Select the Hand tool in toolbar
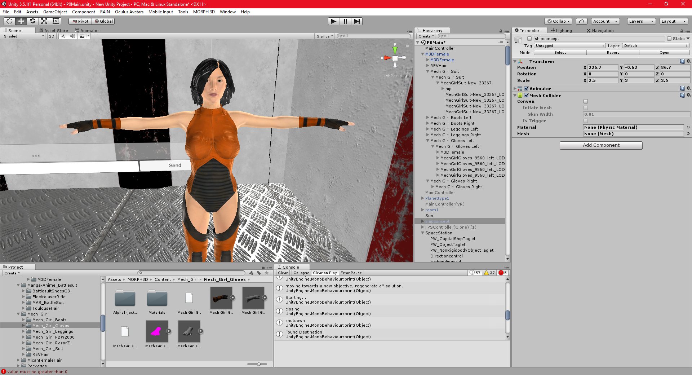 (x=9, y=21)
